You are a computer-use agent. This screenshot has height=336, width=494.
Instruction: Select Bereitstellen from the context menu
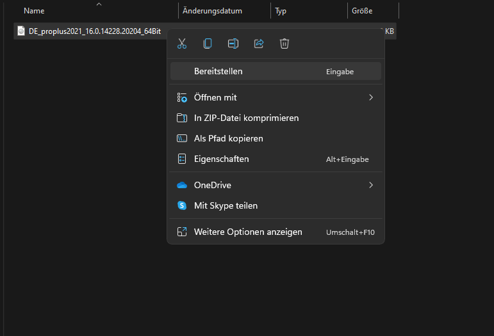(218, 72)
